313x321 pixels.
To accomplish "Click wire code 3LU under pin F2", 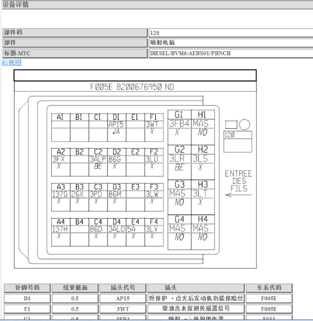I will [152, 159].
